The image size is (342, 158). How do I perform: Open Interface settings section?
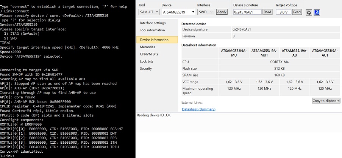(x=153, y=23)
